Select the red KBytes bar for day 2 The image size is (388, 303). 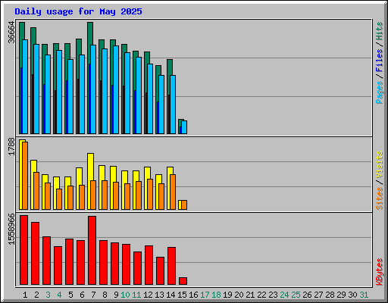[35, 254]
